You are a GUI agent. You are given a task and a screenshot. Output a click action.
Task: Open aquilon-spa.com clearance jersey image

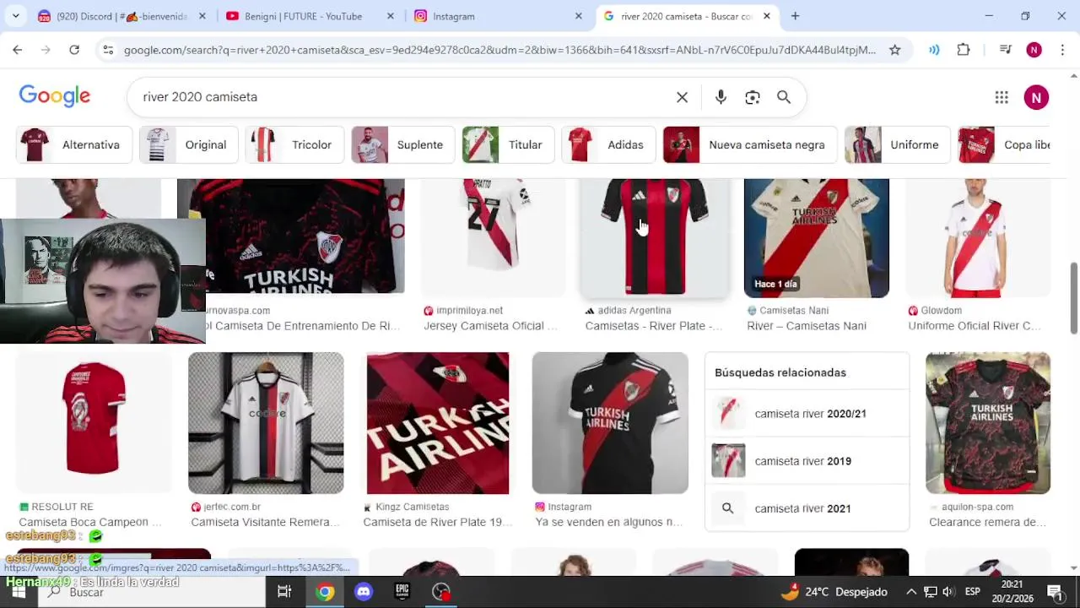[x=988, y=422]
